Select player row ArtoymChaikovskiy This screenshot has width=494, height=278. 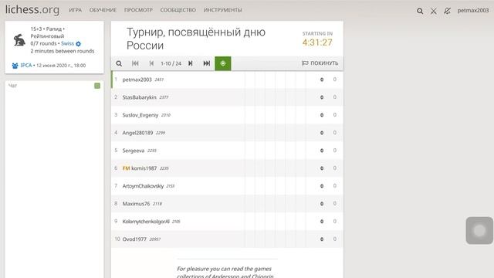pyautogui.click(x=227, y=186)
